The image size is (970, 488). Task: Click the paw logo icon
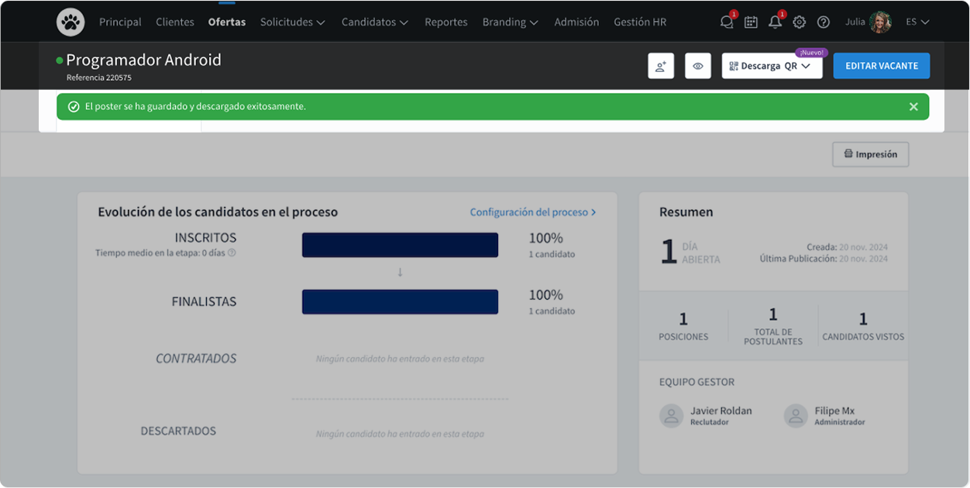click(71, 22)
